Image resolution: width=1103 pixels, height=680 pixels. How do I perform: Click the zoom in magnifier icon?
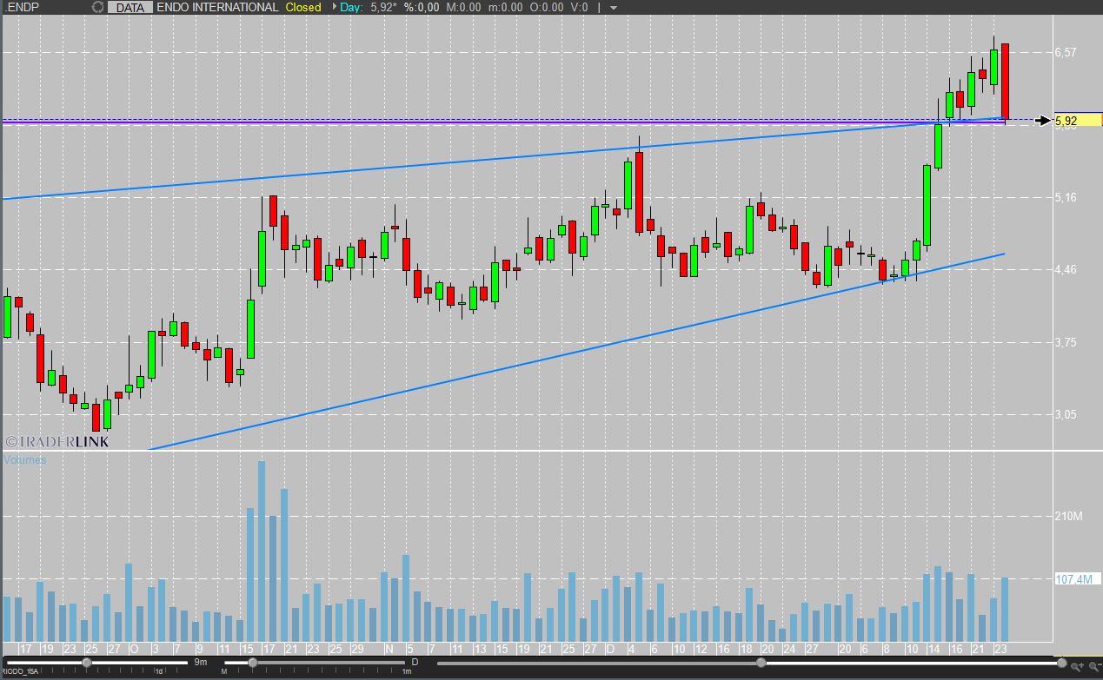[1078, 666]
